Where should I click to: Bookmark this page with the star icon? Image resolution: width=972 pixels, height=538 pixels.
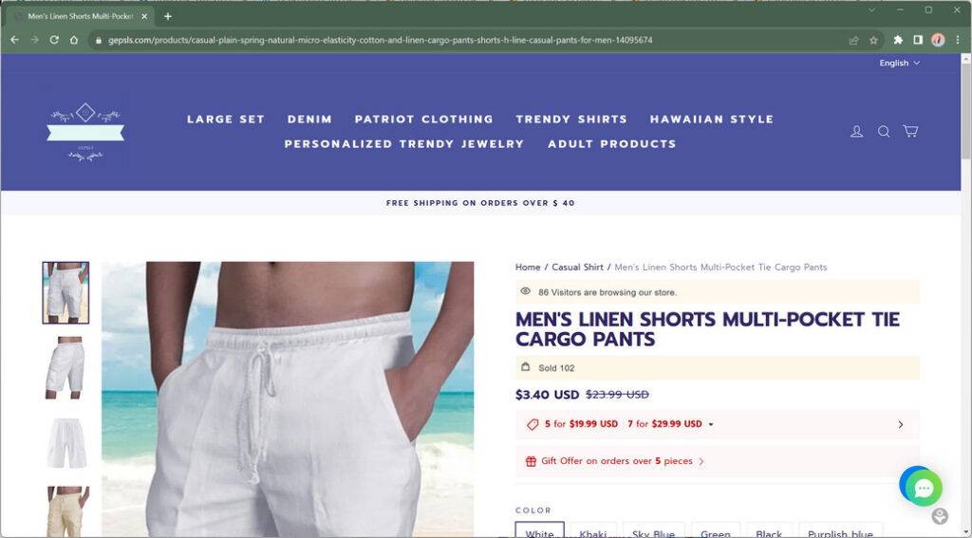pyautogui.click(x=873, y=40)
